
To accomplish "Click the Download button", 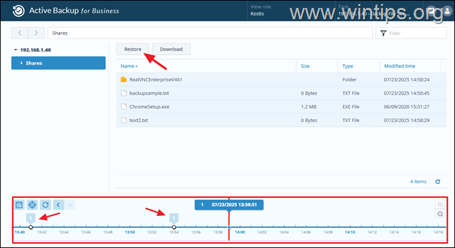I will coord(171,49).
